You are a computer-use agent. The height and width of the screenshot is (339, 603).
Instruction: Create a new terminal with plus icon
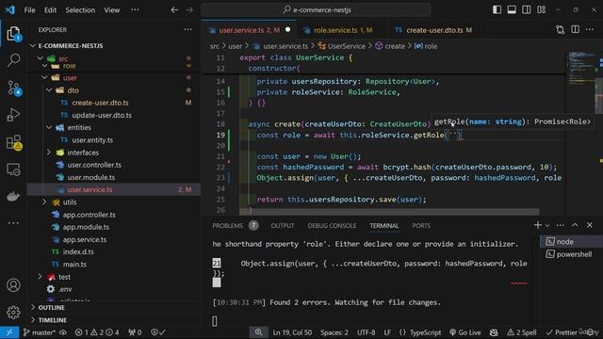click(x=538, y=225)
